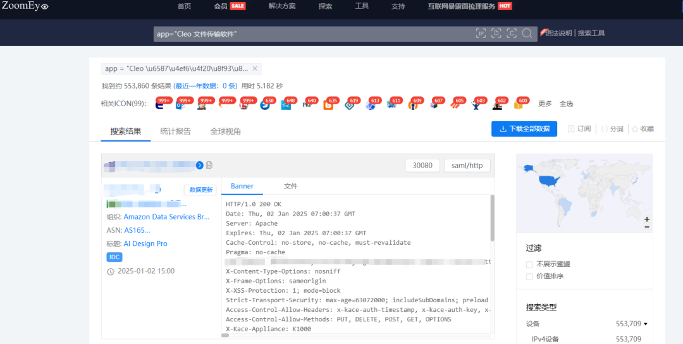683x344 pixels.
Task: Click the banner horizontal scrollbar
Action: 225,335
